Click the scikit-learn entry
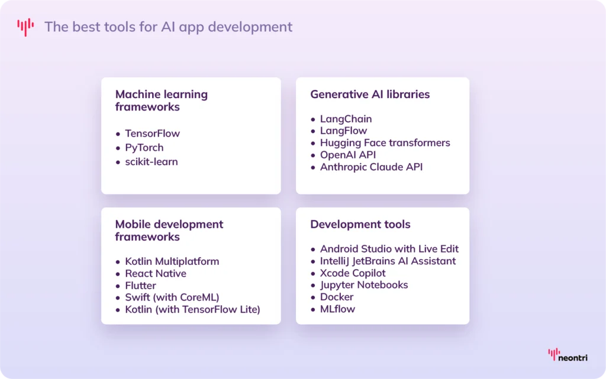 coord(151,161)
